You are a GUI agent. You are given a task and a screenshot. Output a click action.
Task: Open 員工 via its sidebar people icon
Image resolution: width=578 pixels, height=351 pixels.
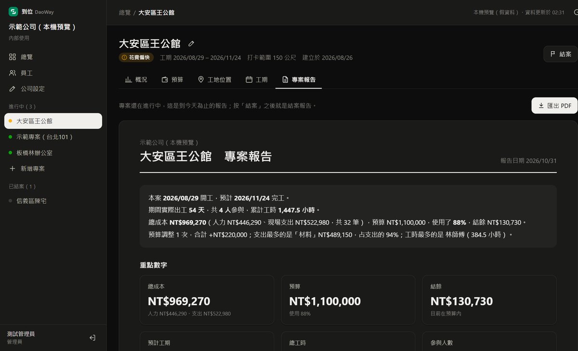point(13,73)
